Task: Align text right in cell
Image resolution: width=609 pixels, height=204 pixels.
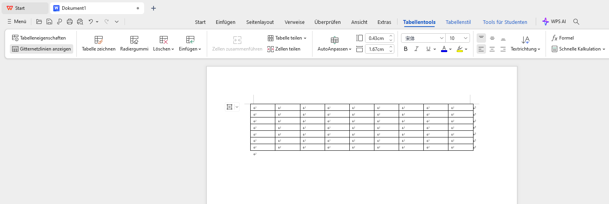Action: [x=503, y=49]
